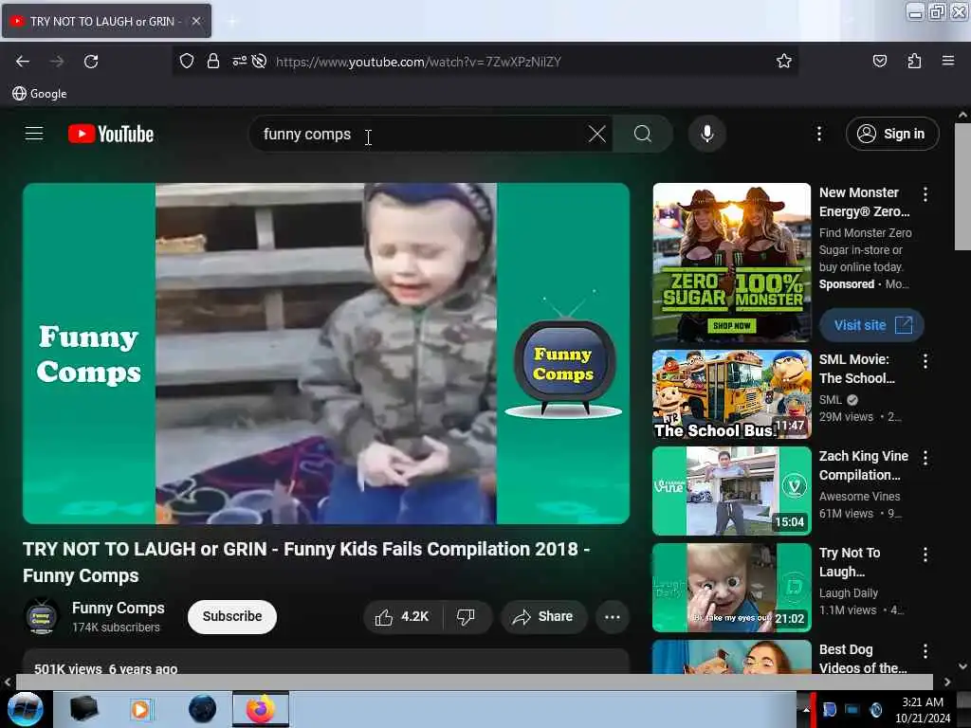Dislike this video
This screenshot has width=971, height=728.
click(x=467, y=616)
